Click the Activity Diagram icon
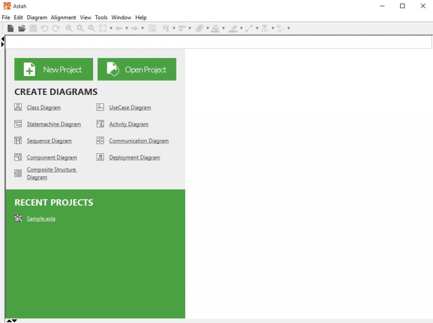Screen dimensions: 433x323 point(100,124)
